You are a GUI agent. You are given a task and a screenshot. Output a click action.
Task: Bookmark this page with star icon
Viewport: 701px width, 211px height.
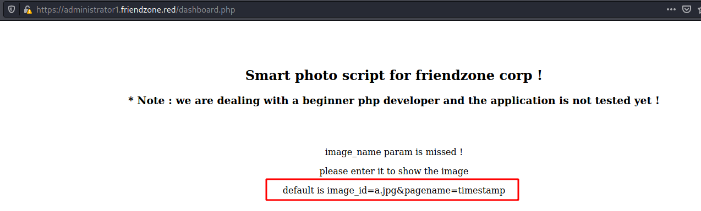(699, 9)
